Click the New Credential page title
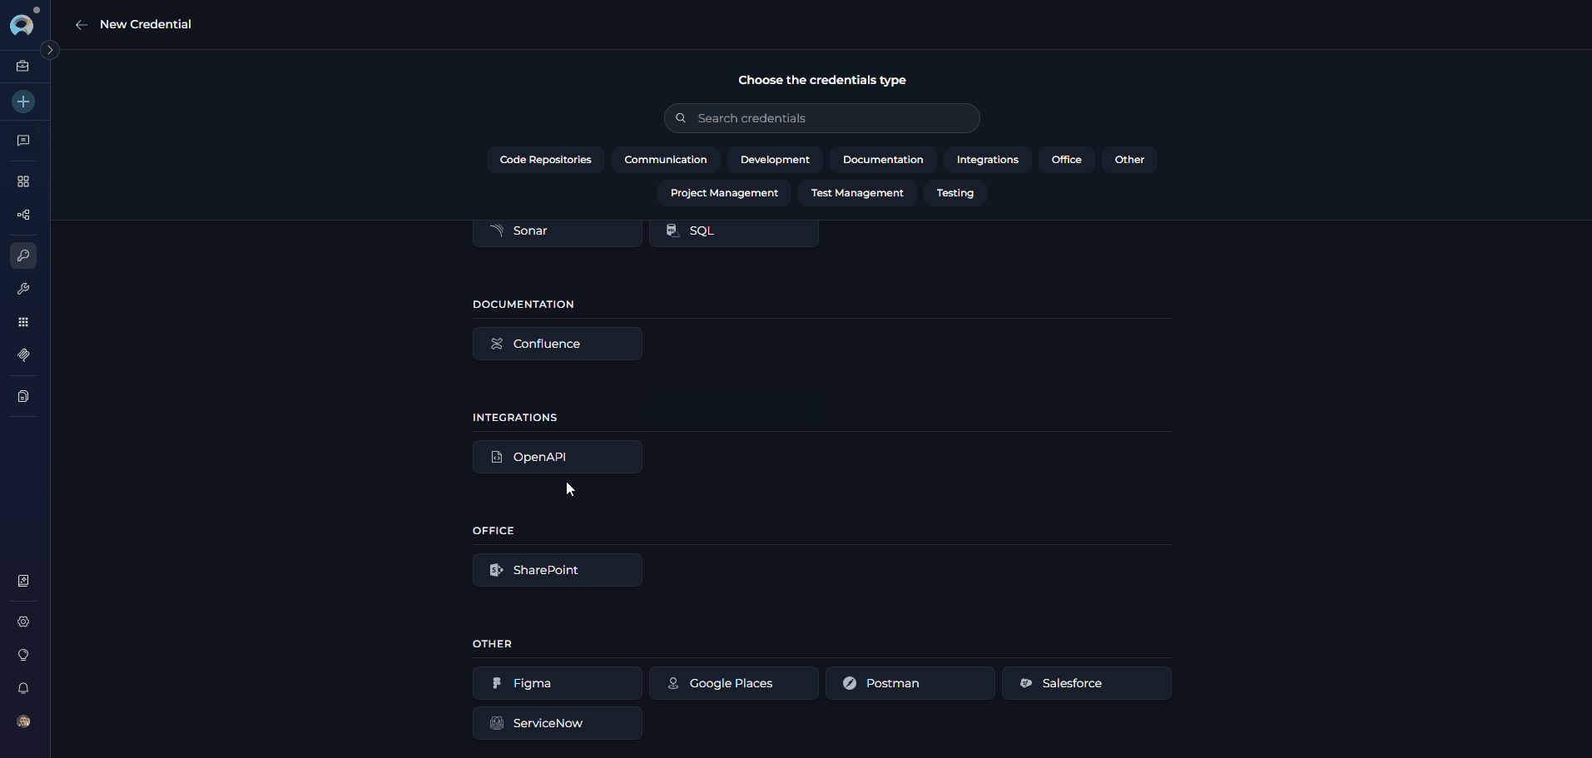The width and height of the screenshot is (1592, 758). pos(146,24)
